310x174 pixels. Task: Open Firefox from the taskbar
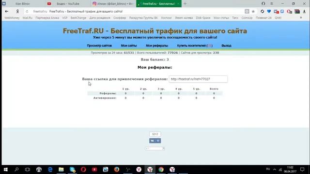pyautogui.click(x=117, y=170)
